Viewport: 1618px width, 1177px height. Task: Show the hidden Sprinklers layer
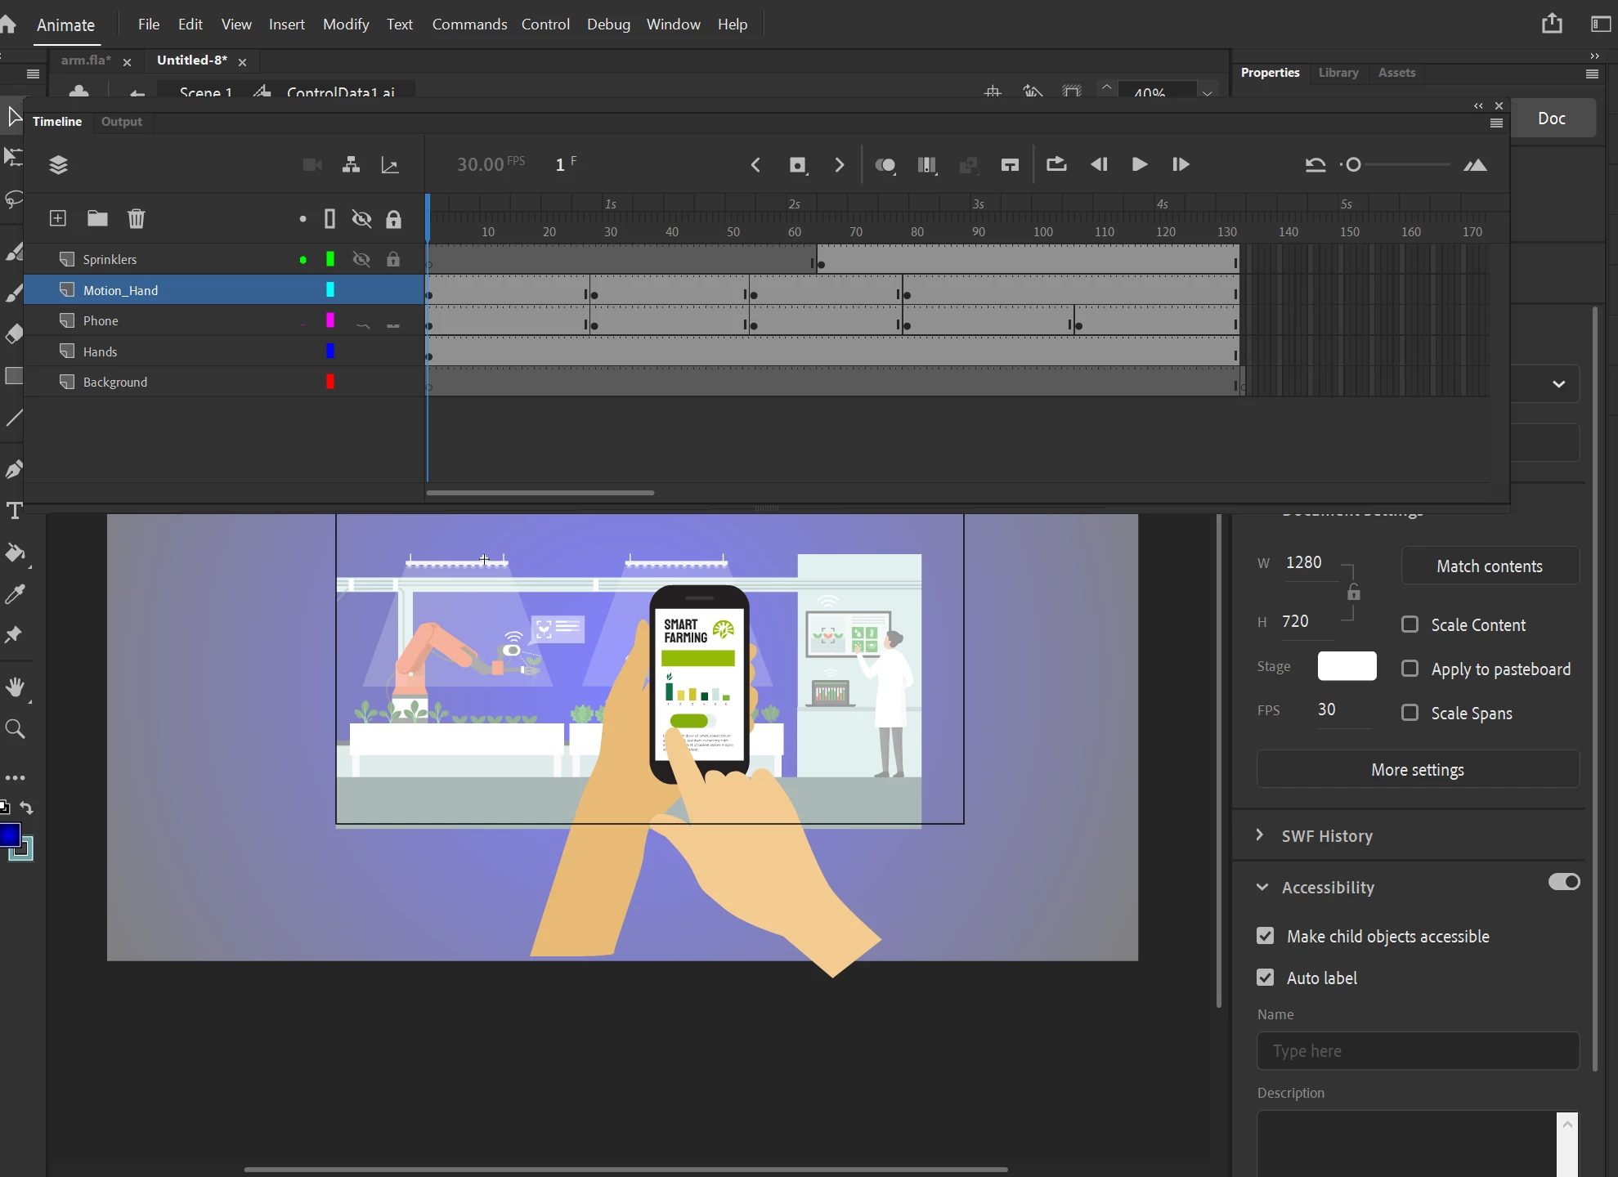361,259
